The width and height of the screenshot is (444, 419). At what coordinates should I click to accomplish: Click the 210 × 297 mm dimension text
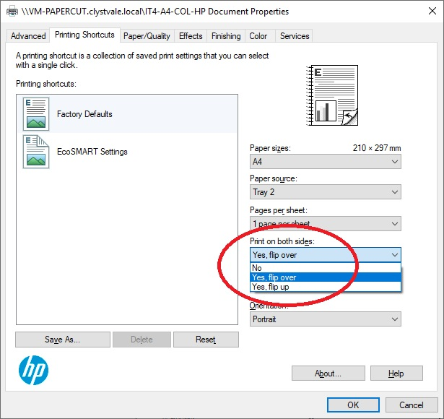377,148
